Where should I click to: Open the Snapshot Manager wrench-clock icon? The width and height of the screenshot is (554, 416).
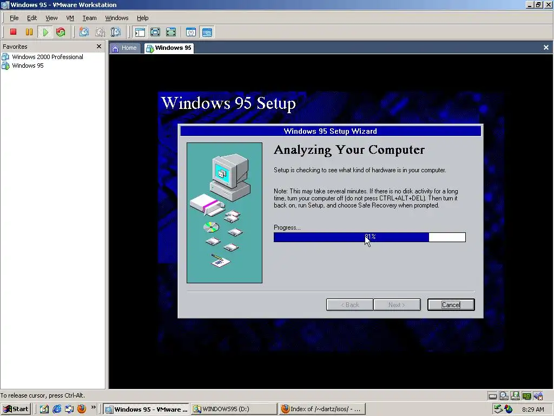(116, 32)
